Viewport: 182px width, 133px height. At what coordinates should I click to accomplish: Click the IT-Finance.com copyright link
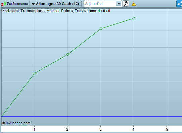(x=16, y=123)
